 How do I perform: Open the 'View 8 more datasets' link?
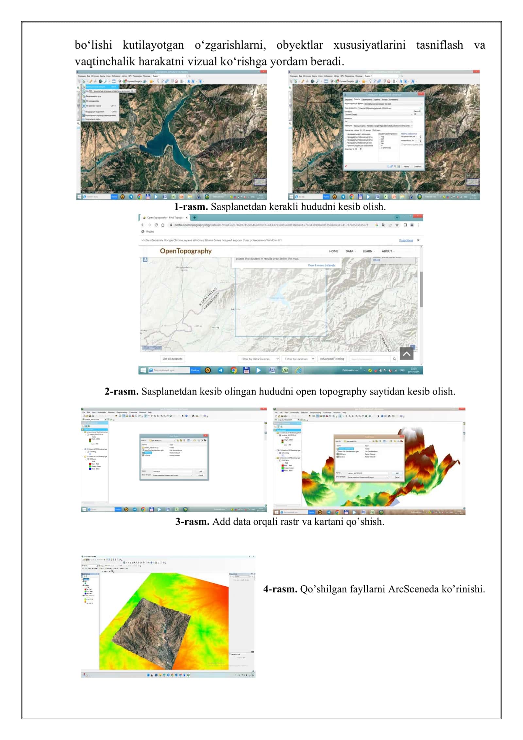(x=322, y=265)
